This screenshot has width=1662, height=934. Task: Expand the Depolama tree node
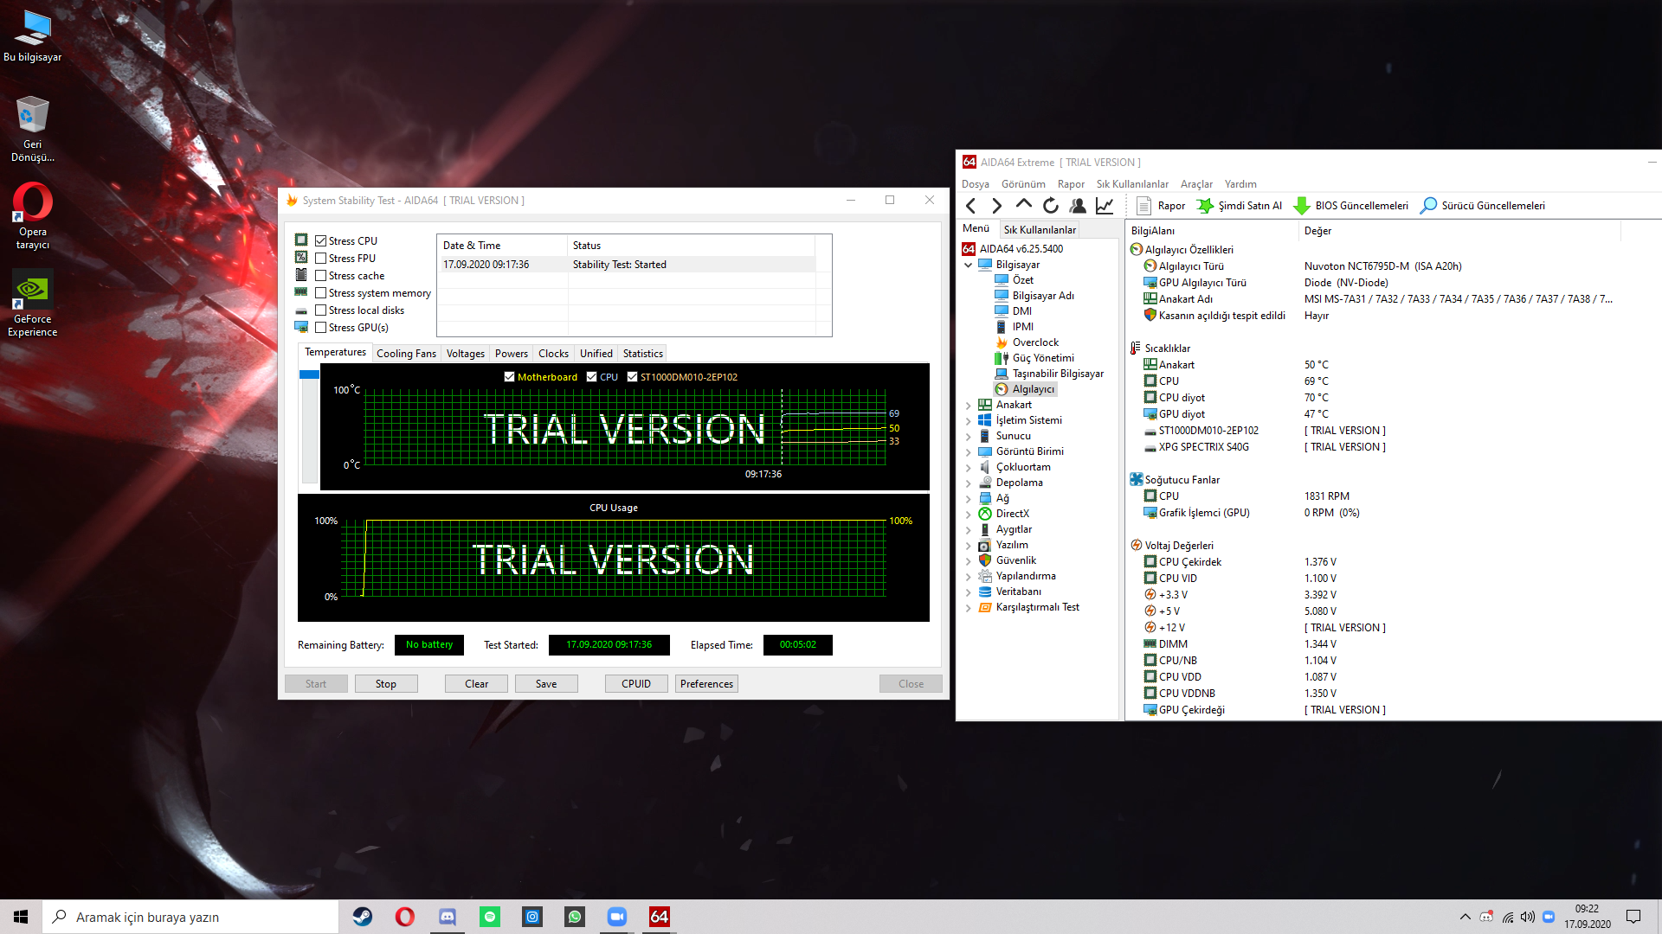(x=968, y=483)
